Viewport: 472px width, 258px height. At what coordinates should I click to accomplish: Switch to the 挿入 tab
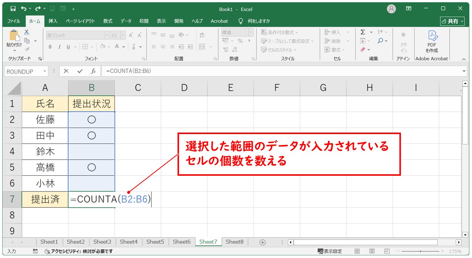53,21
